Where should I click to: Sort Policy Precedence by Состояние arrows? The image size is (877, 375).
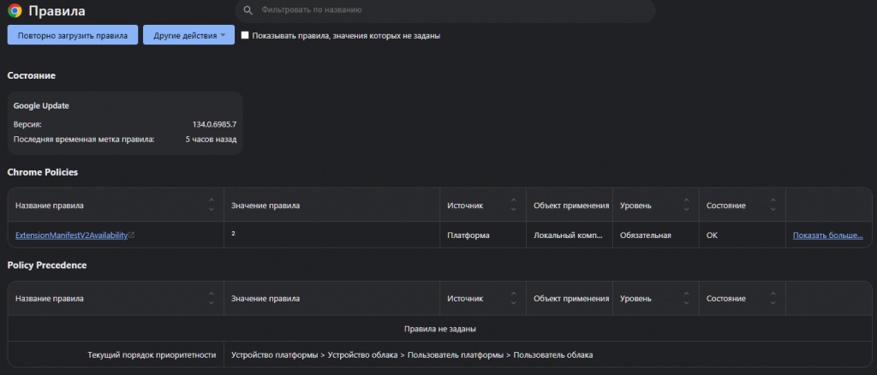tap(773, 299)
